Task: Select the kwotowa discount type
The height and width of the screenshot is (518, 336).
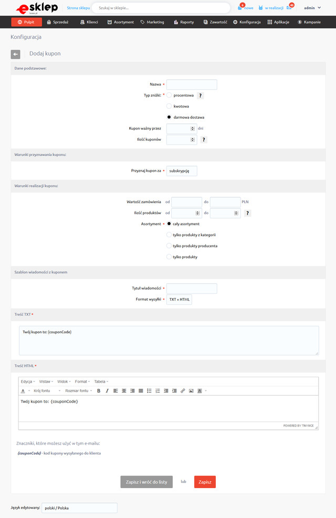Action: 169,106
